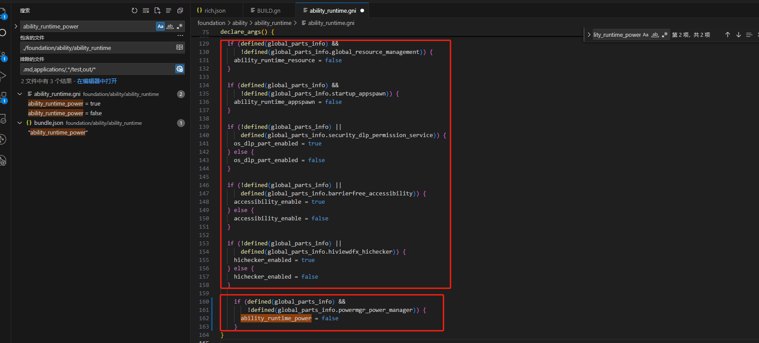
Task: Toggle regex in editor find widget
Action: [665, 35]
